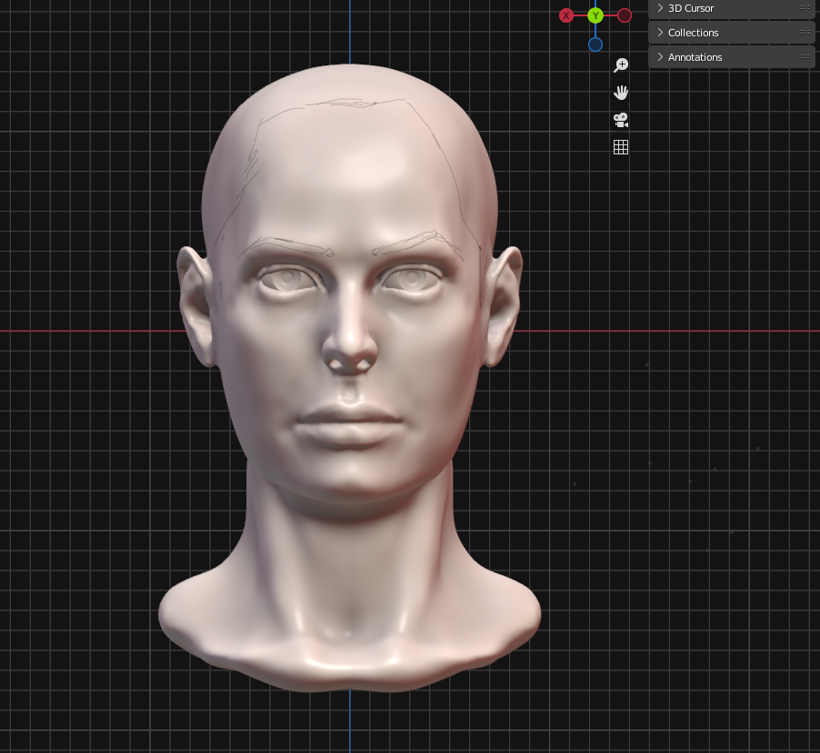
Task: Click the hand pan view icon
Action: pyautogui.click(x=621, y=93)
